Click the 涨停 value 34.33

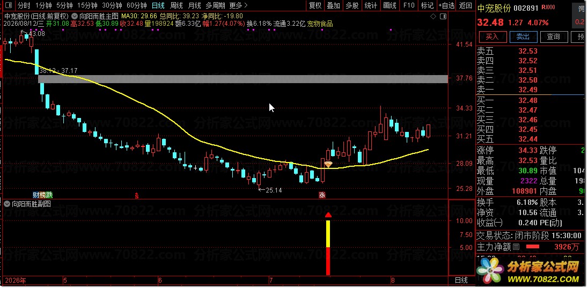pyautogui.click(x=528, y=151)
